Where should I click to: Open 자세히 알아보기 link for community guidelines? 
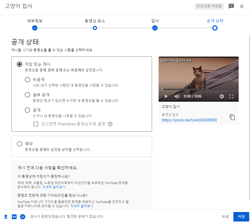(x=82, y=206)
